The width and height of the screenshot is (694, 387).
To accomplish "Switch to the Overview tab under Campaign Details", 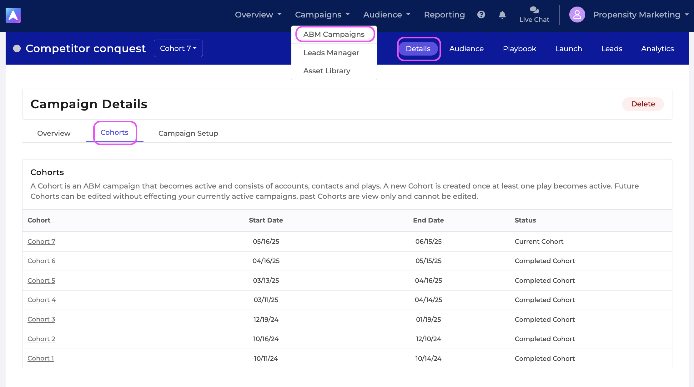I will coord(54,133).
